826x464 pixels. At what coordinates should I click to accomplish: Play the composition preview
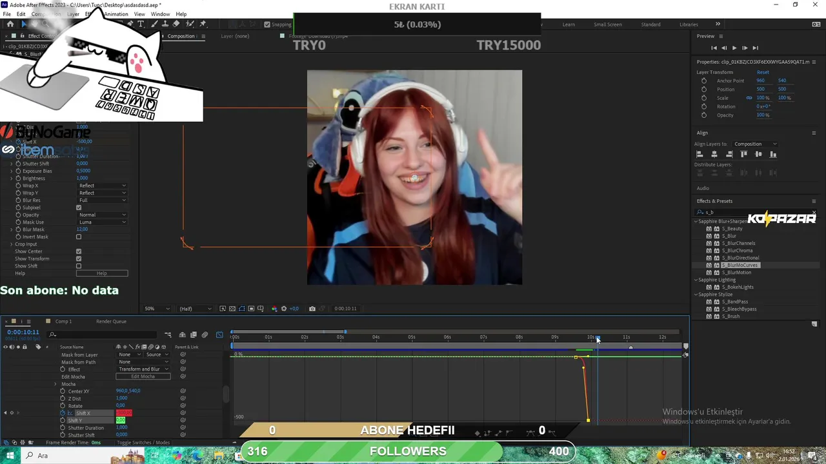[734, 48]
